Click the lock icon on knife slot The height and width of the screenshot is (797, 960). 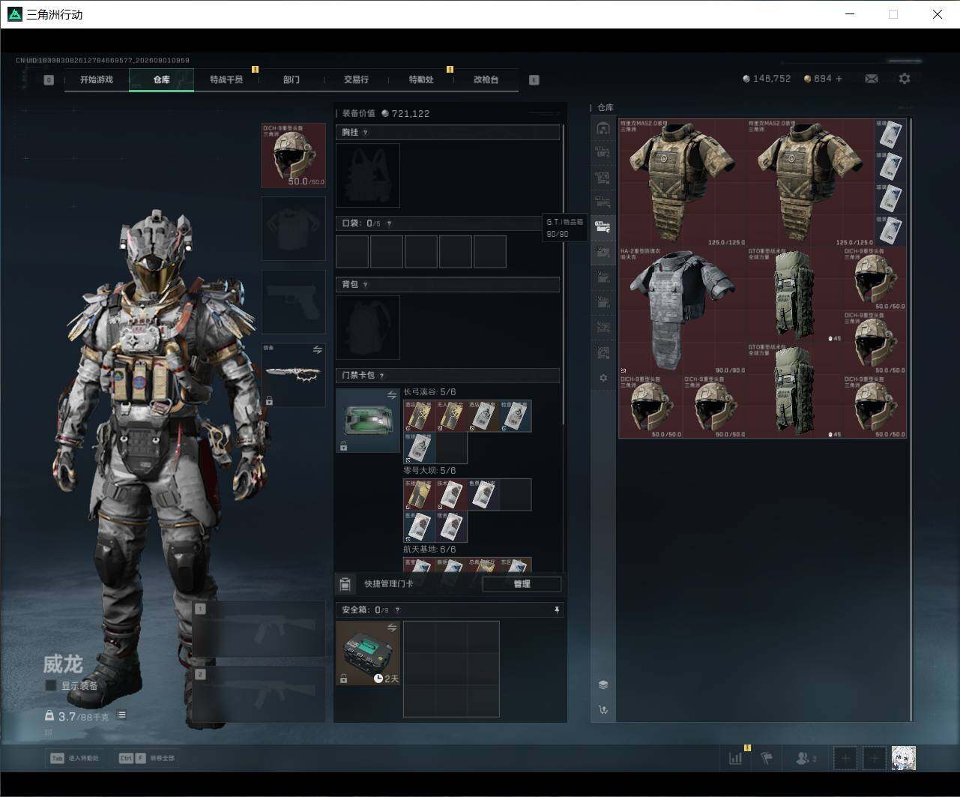pos(269,401)
